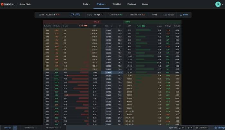
Task: Open the Positions page
Action: [x=131, y=4]
